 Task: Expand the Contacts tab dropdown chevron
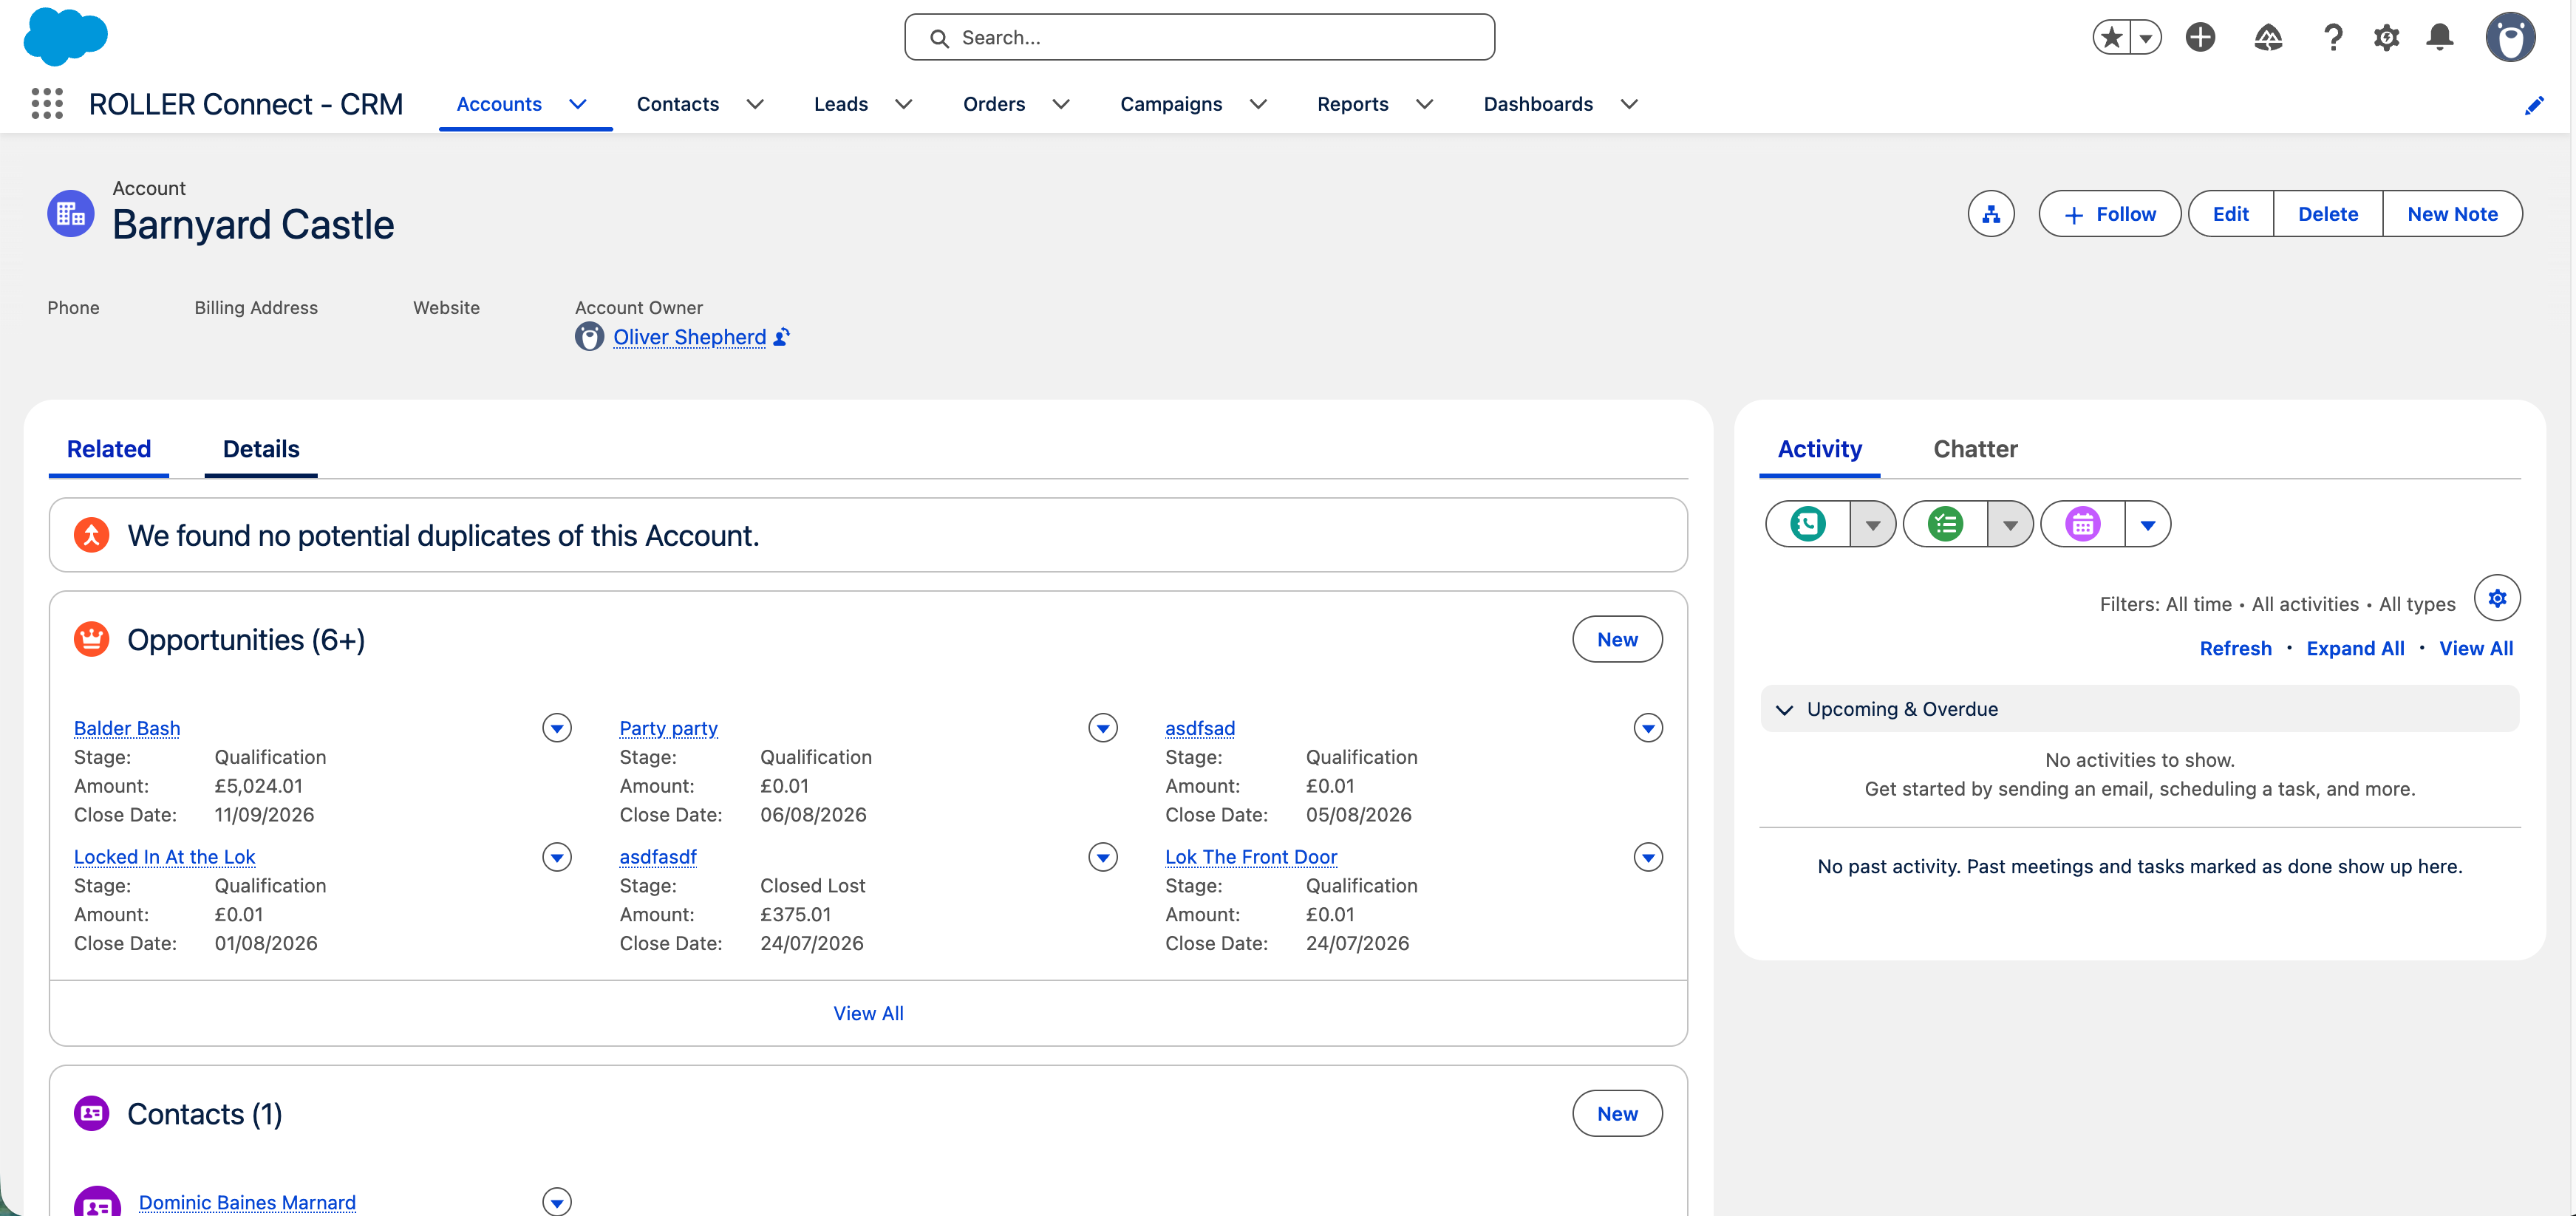(x=755, y=104)
